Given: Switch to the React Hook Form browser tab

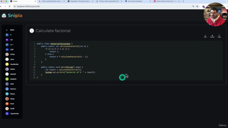Looking at the screenshot, I should point(167,1).
